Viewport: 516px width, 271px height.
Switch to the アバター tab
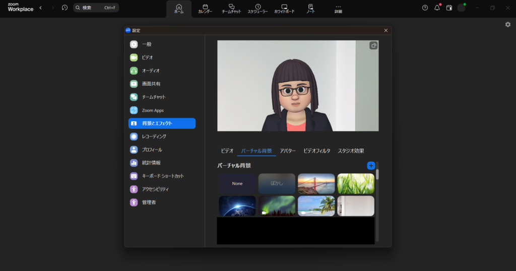(x=288, y=151)
